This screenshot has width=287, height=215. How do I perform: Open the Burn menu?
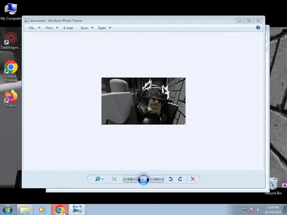click(84, 28)
